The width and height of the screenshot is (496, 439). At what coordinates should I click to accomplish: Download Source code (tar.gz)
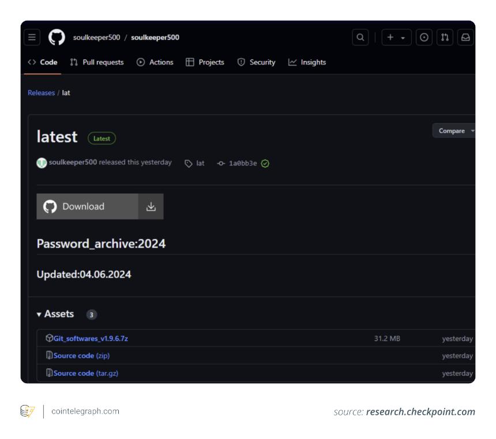86,373
